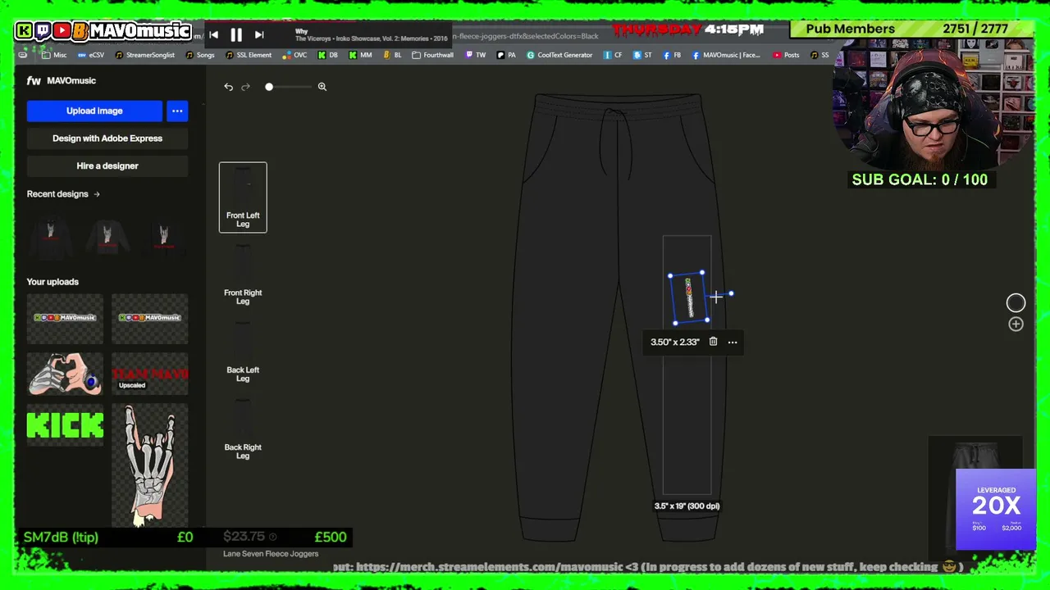1050x590 pixels.
Task: Open the Posts YouTube bookmark
Action: pos(785,55)
